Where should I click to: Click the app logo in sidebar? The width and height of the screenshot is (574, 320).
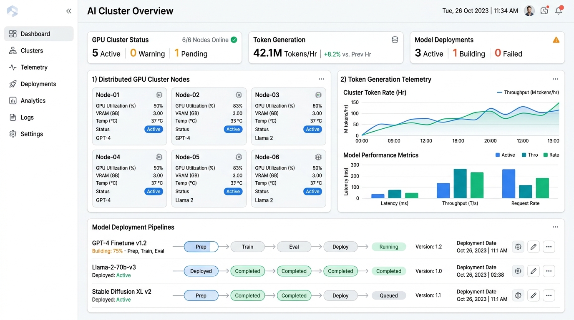coord(13,11)
